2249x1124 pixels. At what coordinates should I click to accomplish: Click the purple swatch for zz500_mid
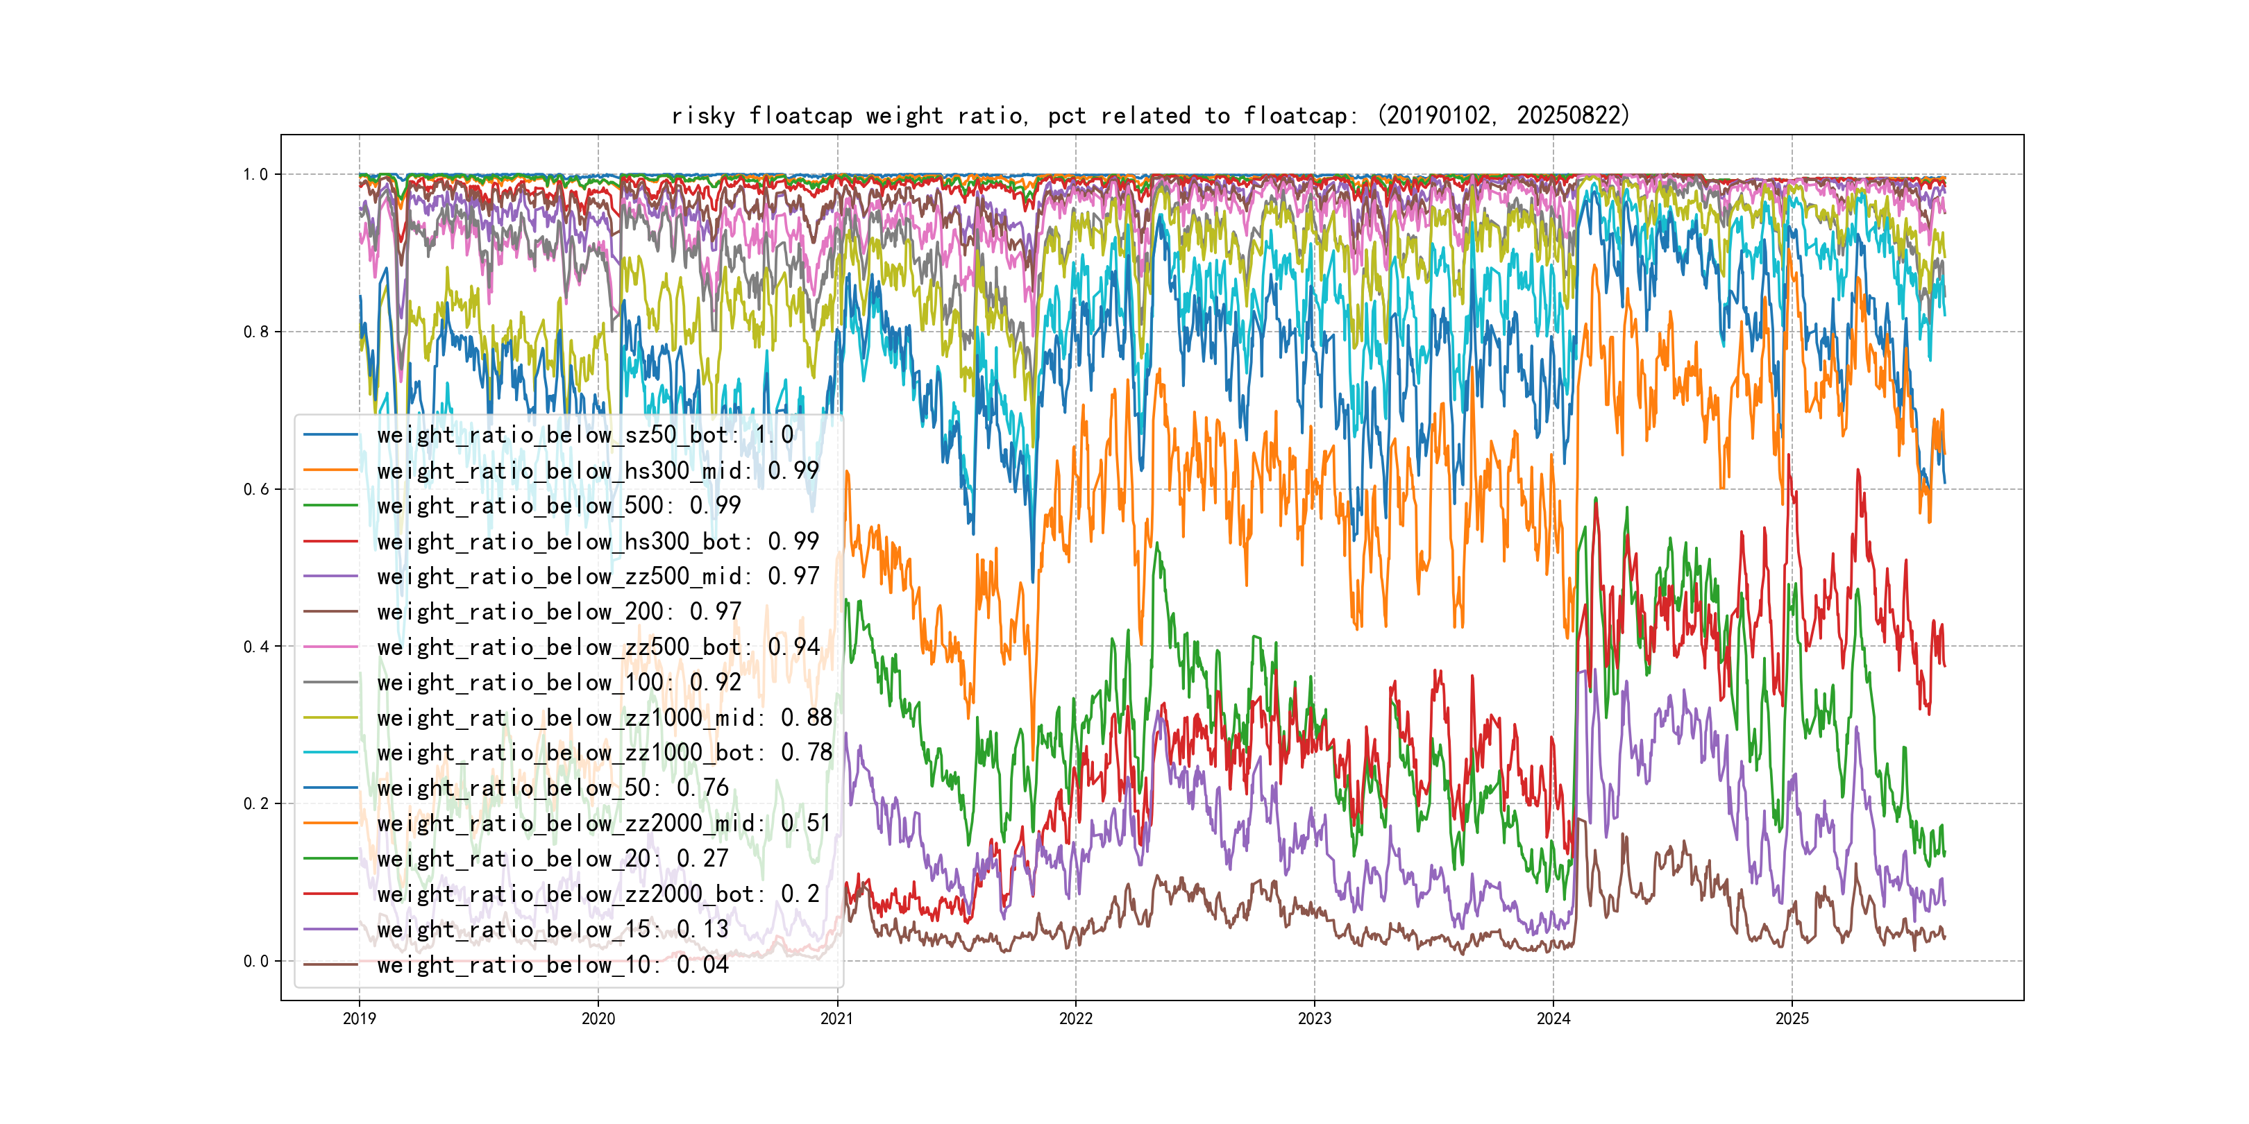pos(330,576)
